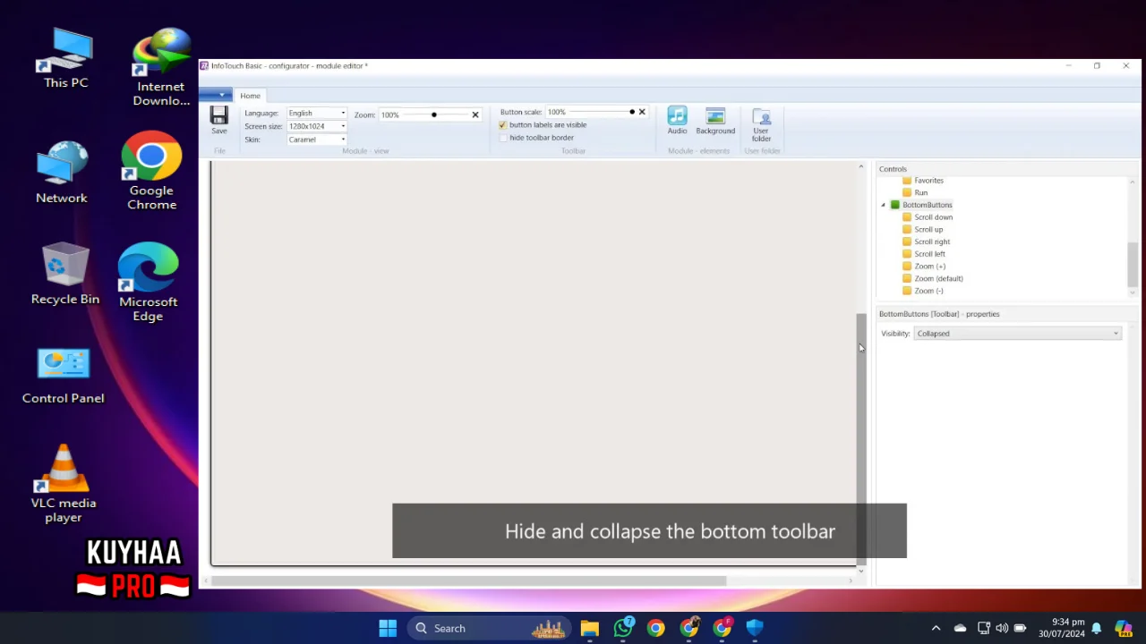Viewport: 1146px width, 644px height.
Task: Click the Controls tree scrollbar thumb
Action: (1133, 264)
